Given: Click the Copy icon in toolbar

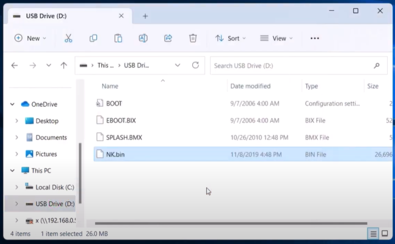Looking at the screenshot, I should tap(93, 38).
